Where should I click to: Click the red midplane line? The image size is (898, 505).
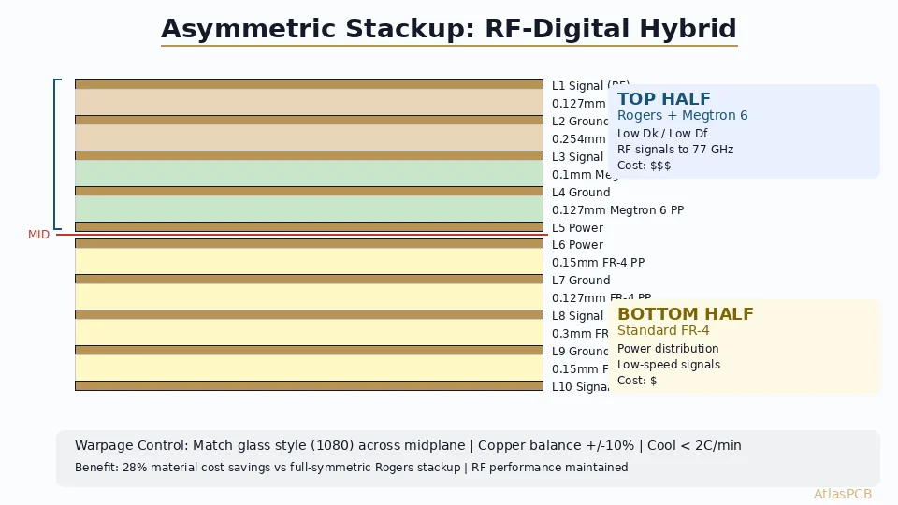point(302,235)
